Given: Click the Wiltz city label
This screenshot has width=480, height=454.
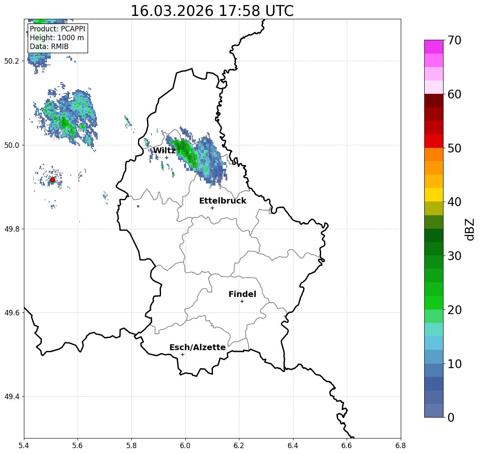Looking at the screenshot, I should (164, 150).
